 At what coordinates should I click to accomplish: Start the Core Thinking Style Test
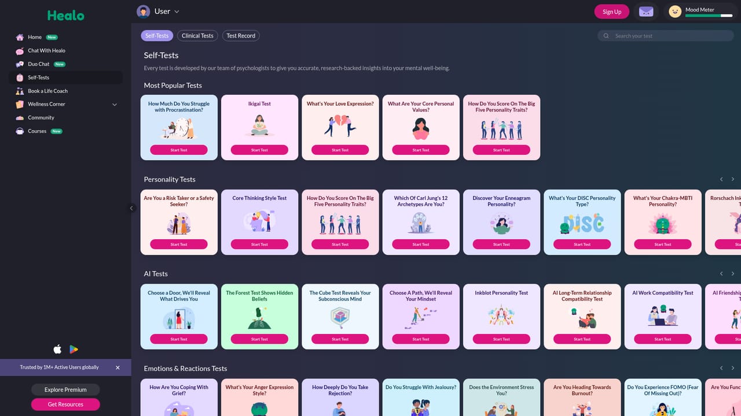[259, 244]
